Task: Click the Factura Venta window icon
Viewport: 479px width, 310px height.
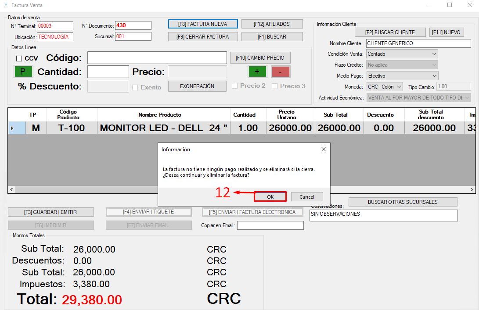Action: [x=6, y=5]
